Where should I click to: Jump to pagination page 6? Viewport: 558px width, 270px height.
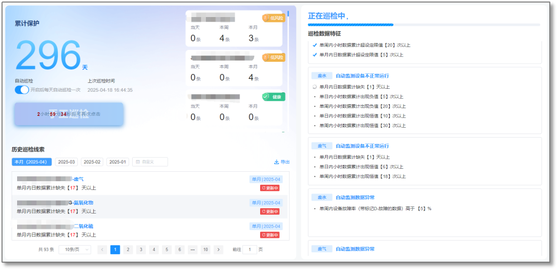point(179,249)
